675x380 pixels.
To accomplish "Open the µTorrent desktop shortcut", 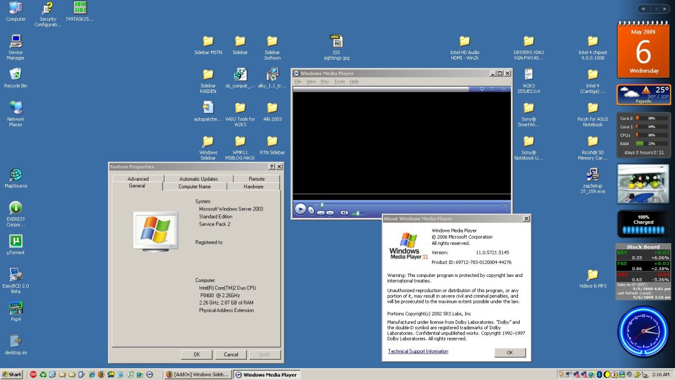I will pos(16,244).
